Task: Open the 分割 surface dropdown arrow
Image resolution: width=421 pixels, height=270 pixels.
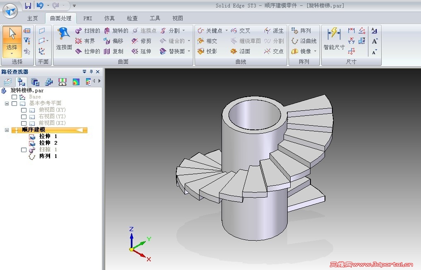Action: [184, 31]
